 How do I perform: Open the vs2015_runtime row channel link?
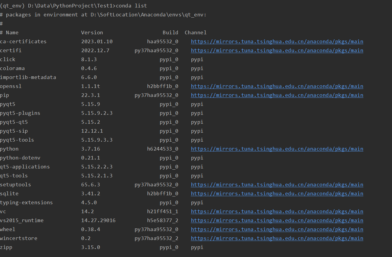tap(277, 220)
